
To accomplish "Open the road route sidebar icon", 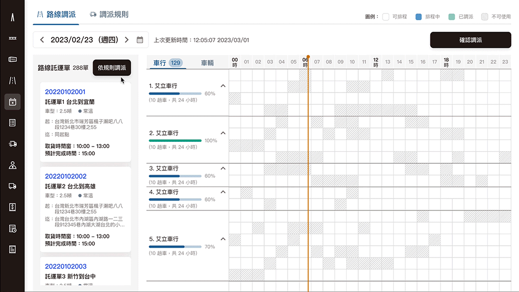I will click(12, 81).
